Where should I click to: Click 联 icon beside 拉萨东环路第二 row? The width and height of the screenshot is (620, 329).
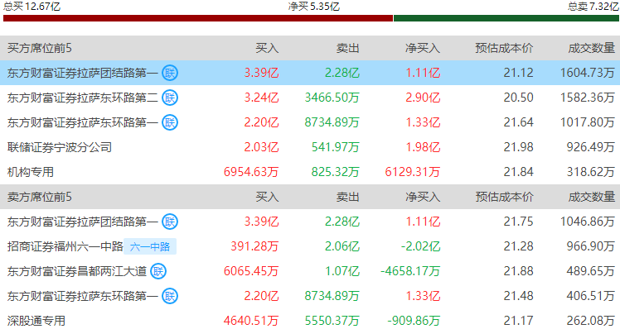pos(170,98)
